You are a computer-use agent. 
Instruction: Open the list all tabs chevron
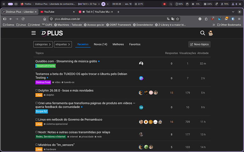(233, 12)
